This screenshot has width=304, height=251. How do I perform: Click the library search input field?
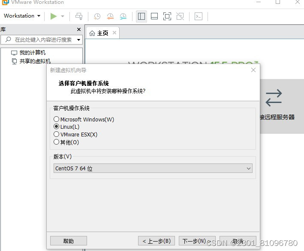coord(42,40)
